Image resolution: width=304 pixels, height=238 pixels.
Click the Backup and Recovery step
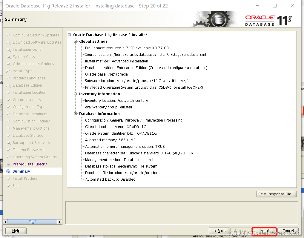point(31,143)
